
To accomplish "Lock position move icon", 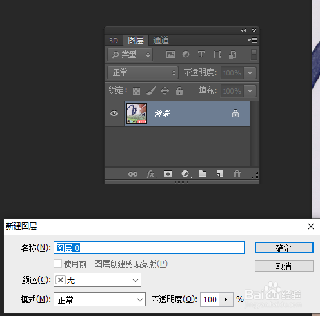I will (x=165, y=91).
